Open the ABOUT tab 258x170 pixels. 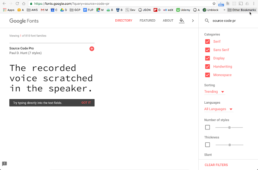168,20
